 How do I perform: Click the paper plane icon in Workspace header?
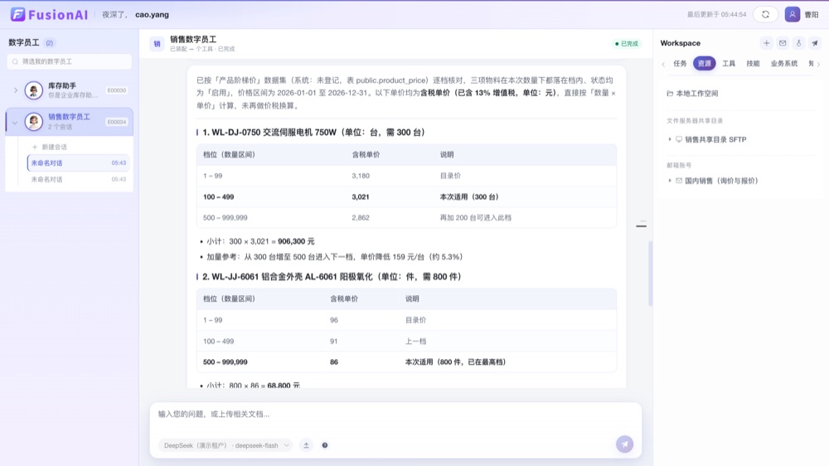(815, 43)
